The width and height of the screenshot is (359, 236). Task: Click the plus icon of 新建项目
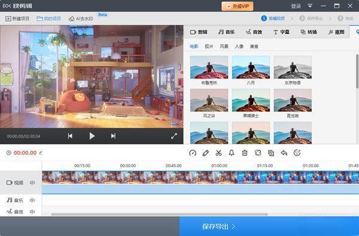tap(8, 19)
